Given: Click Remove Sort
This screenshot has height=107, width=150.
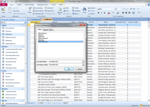Looking at the screenshot, I should pos(38,14).
